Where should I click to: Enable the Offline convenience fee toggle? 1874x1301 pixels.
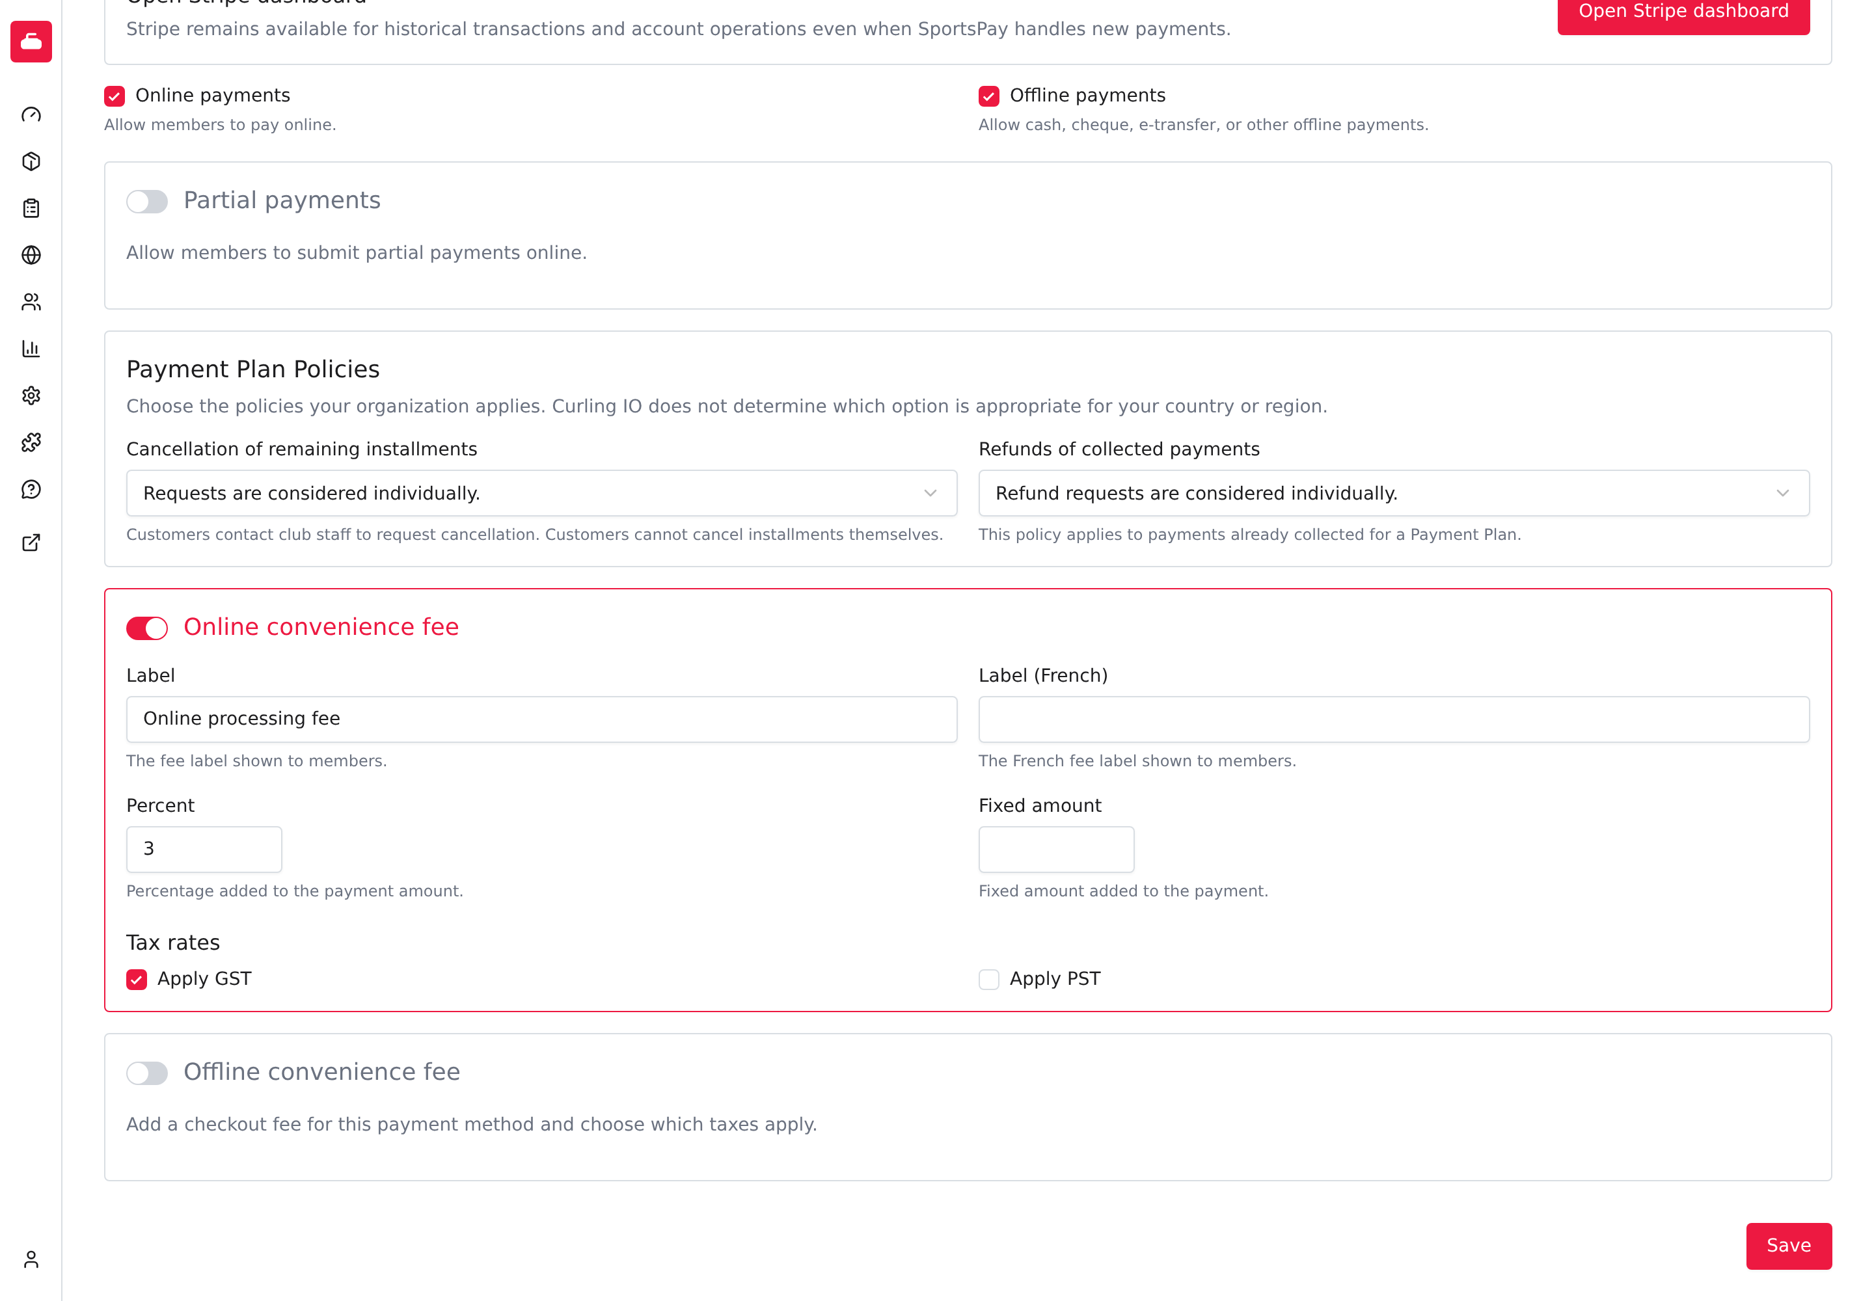coord(147,1073)
